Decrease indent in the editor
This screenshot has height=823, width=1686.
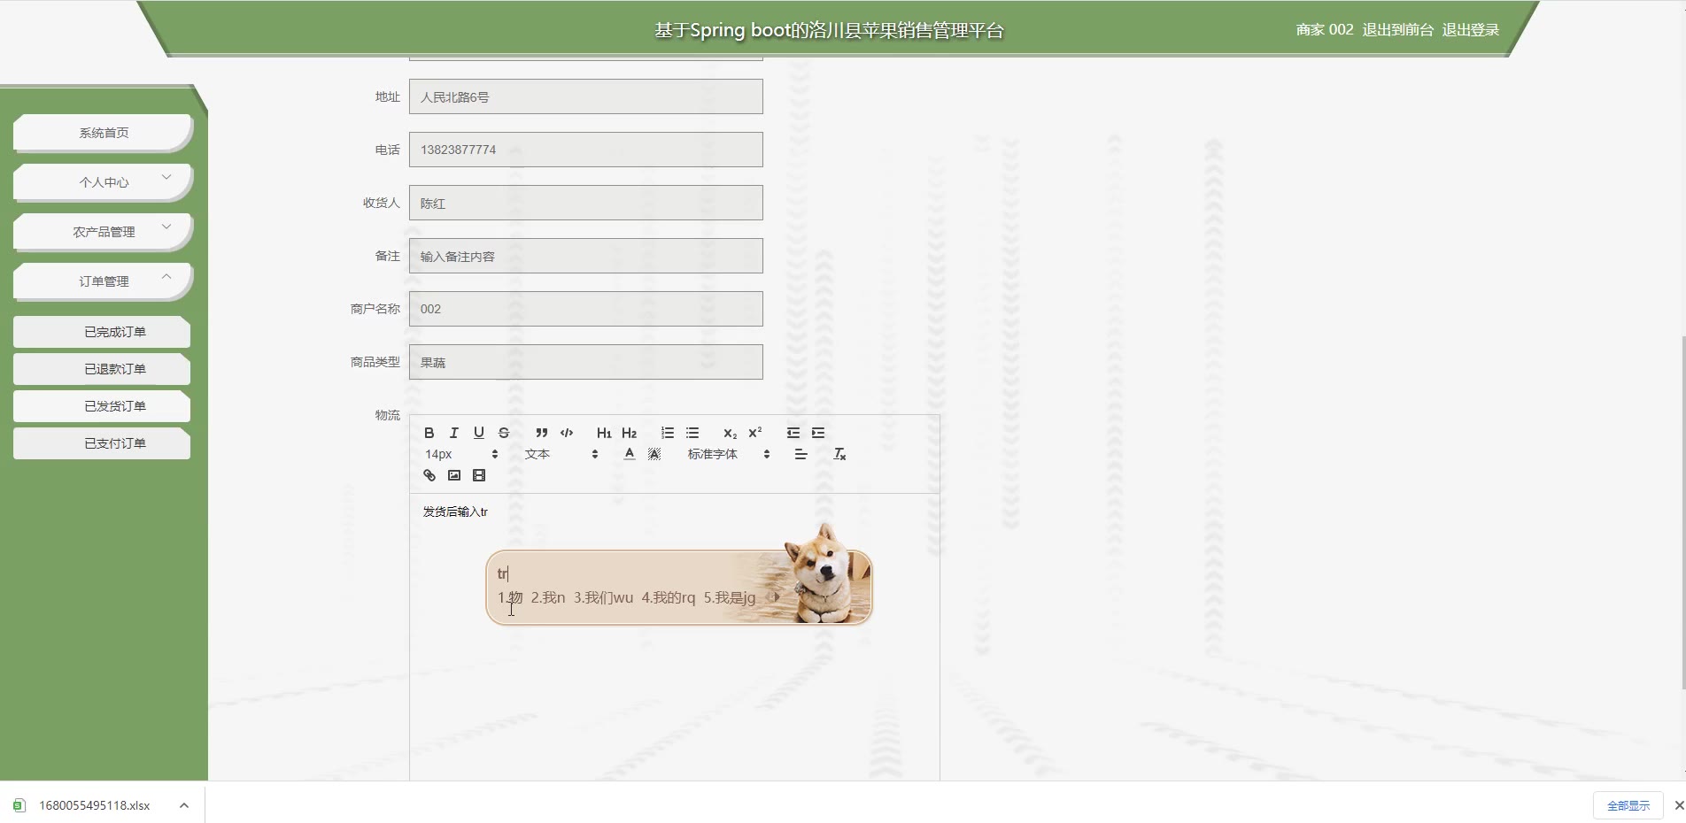[x=793, y=433]
